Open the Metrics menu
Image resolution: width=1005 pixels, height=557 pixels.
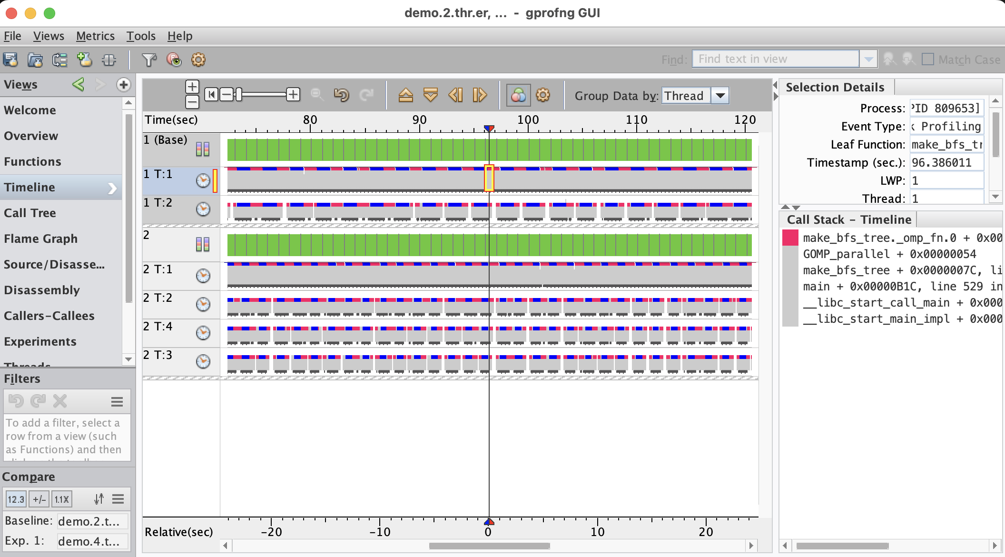95,36
